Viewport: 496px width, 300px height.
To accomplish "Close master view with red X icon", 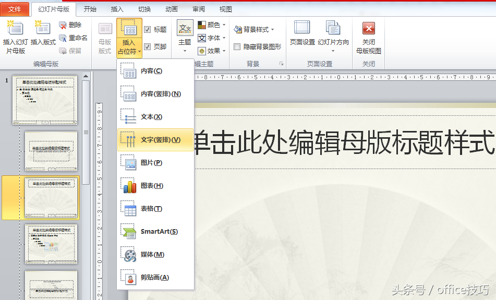I will (x=369, y=29).
